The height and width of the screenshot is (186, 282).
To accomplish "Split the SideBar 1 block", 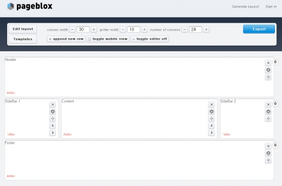I will tap(52, 119).
